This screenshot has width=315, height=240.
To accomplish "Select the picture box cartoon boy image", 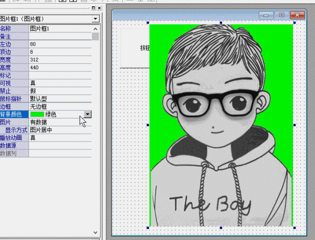I will click(220, 126).
